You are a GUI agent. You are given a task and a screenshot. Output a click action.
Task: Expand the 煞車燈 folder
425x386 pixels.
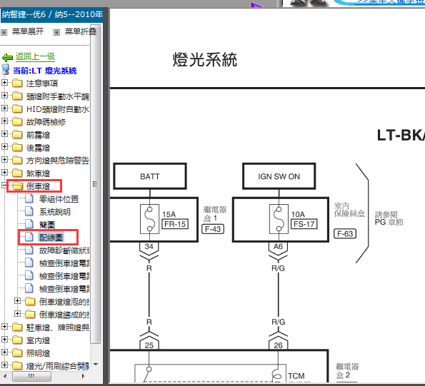click(x=4, y=173)
